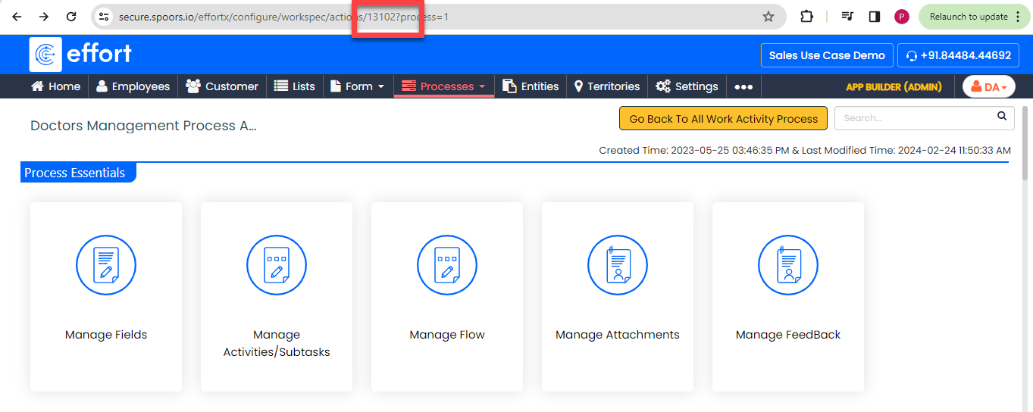Expand the Processes dropdown menu
Viewport: 1033px width, 412px height.
click(444, 86)
